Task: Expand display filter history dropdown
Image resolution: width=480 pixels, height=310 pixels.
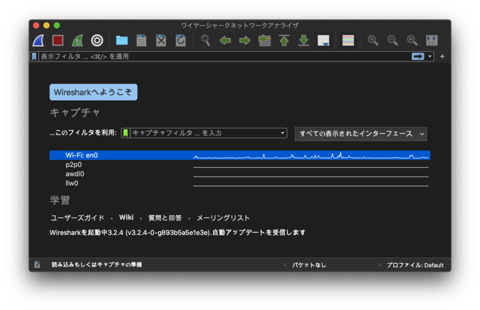Action: click(430, 56)
